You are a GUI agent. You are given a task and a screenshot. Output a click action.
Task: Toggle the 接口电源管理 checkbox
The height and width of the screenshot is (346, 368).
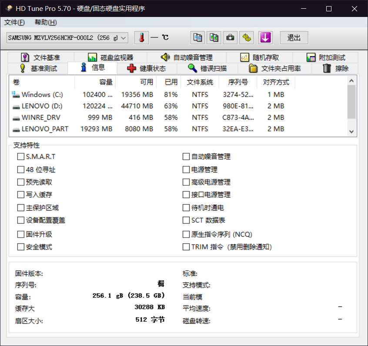click(186, 195)
